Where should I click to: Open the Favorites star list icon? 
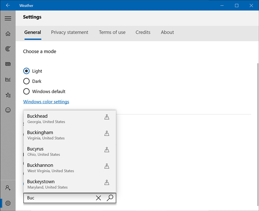(8, 95)
